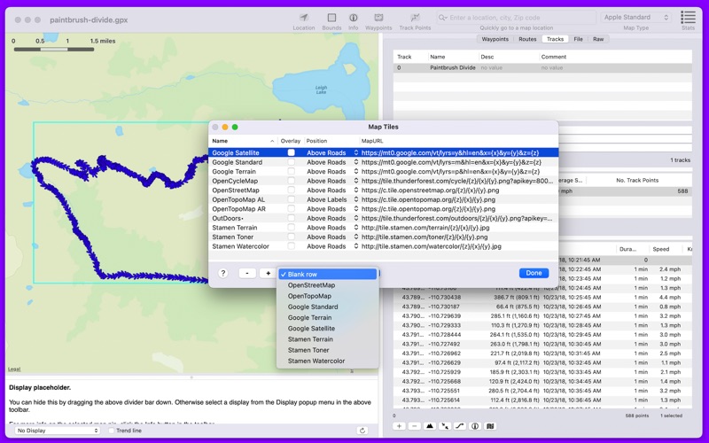The width and height of the screenshot is (709, 443).
Task: Click the info circle icon below points table
Action: [475, 426]
